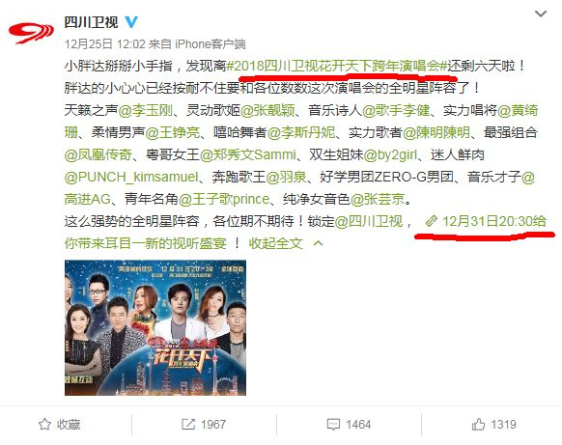Open the post options chevron at top right
Viewport: 562px width, 445px height.
point(541,14)
